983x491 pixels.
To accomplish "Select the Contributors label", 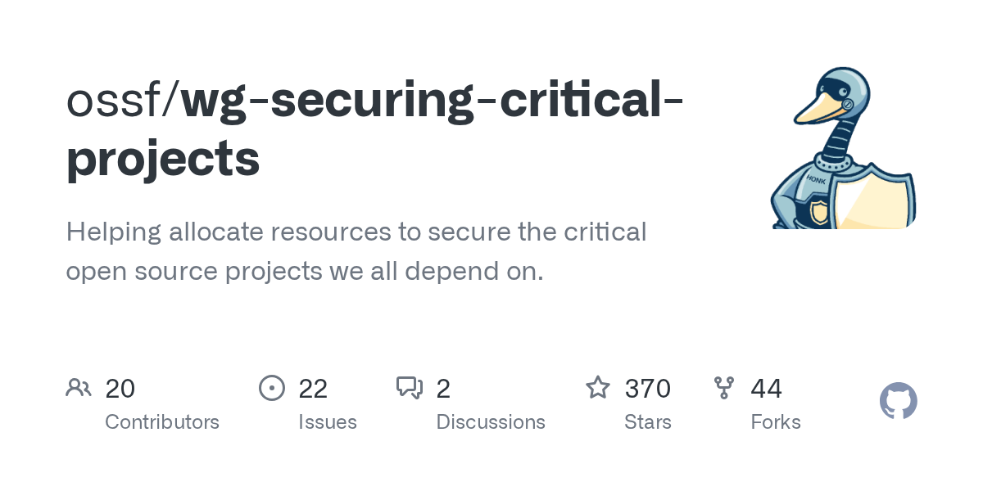I will pos(162,422).
